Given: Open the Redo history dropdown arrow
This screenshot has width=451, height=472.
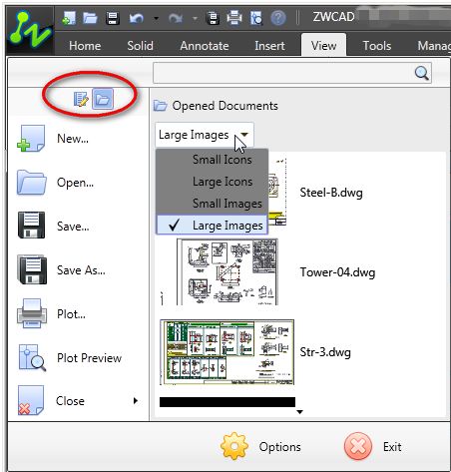Looking at the screenshot, I should [195, 18].
